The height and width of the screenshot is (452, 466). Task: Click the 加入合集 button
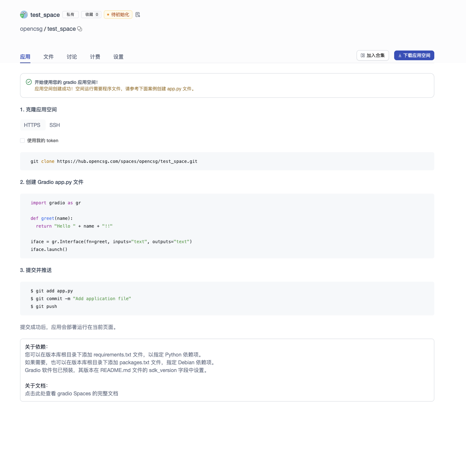[x=372, y=55]
